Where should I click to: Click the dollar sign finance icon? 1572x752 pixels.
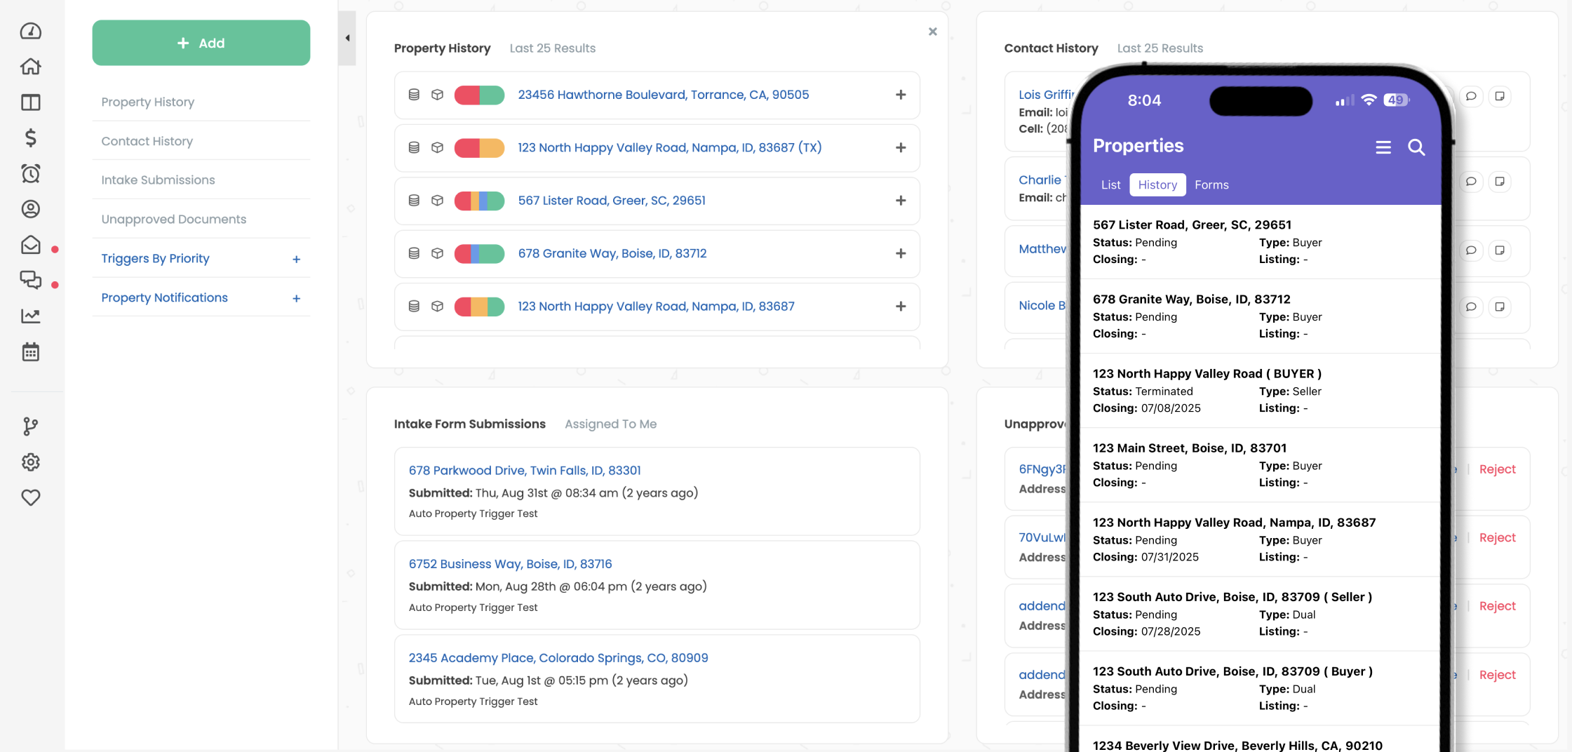pyautogui.click(x=30, y=137)
